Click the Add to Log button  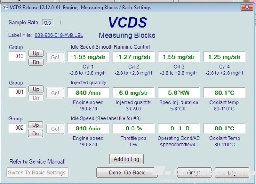[127, 159]
